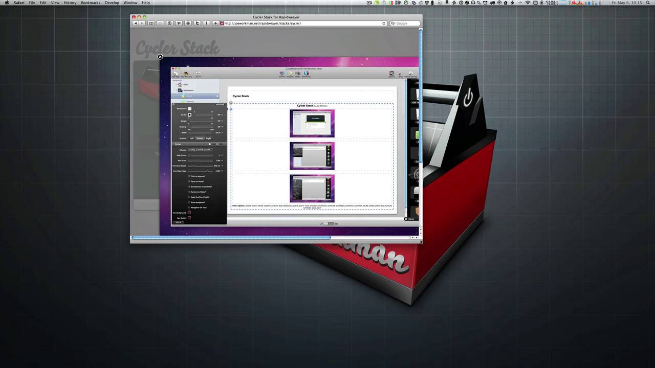Toggle the Make Overflow Visible checkbox

[189, 197]
